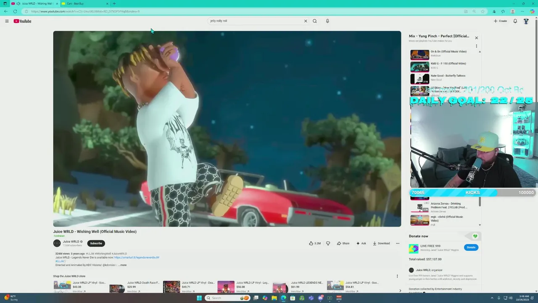Click the video player area

tap(227, 129)
